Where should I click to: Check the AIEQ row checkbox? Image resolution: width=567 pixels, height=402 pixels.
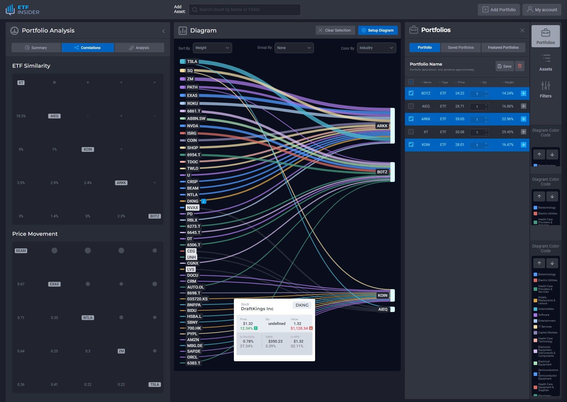coord(411,106)
